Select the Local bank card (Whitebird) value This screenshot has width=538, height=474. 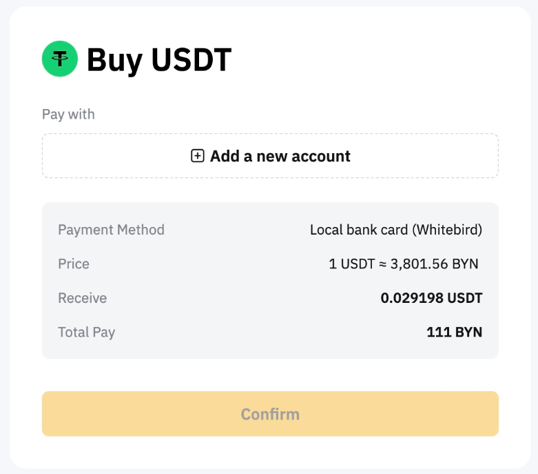[x=395, y=230]
